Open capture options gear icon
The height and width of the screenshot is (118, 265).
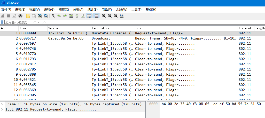coord(20,16)
